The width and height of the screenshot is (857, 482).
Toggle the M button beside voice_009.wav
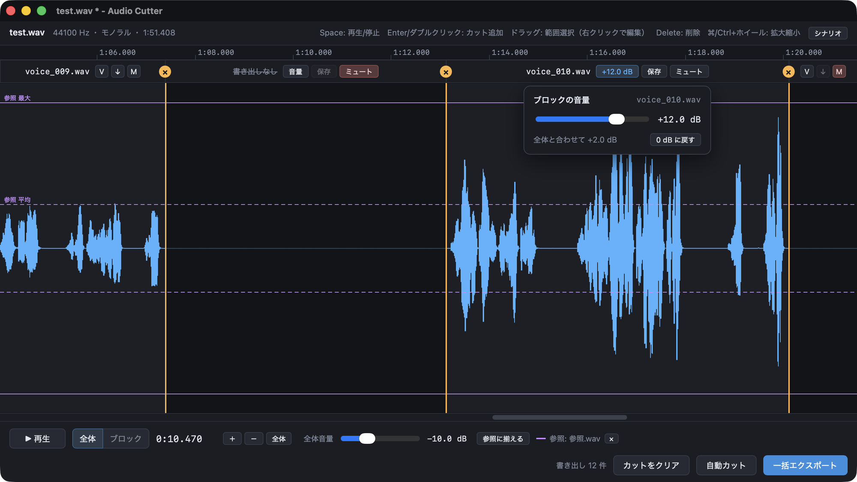[x=134, y=72]
